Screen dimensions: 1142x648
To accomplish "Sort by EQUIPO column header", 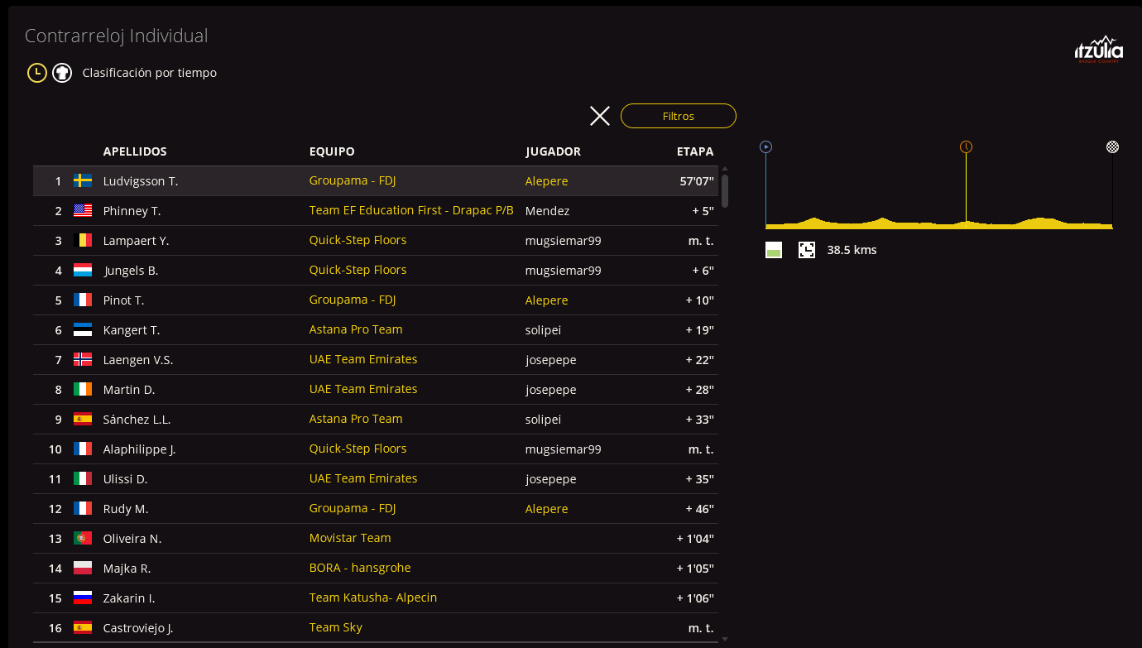I will click(x=332, y=151).
